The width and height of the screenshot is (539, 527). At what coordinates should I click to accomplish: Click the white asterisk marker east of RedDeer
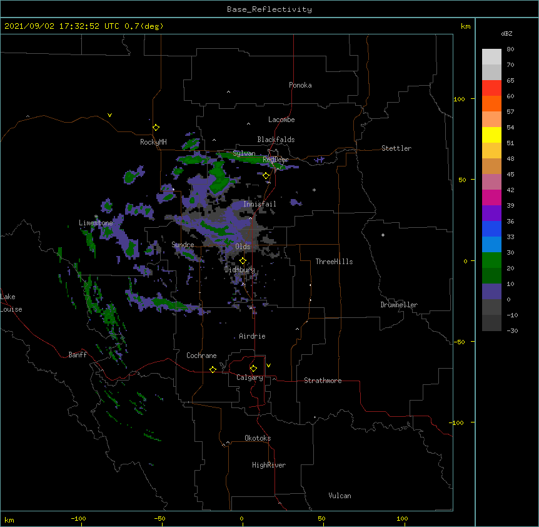point(314,190)
